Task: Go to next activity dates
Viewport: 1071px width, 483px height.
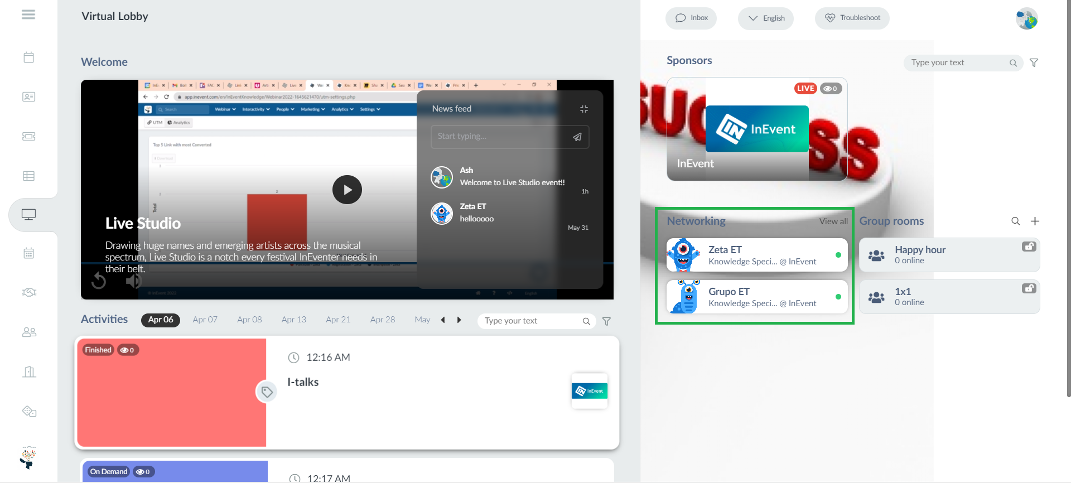Action: (x=459, y=320)
